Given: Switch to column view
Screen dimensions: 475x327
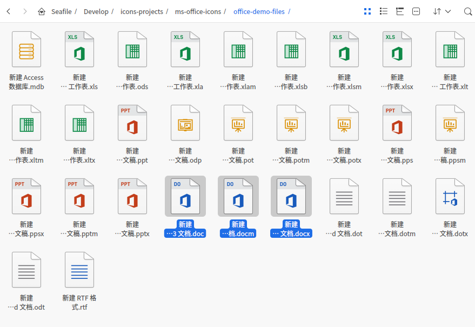Looking at the screenshot, I should click(x=400, y=11).
